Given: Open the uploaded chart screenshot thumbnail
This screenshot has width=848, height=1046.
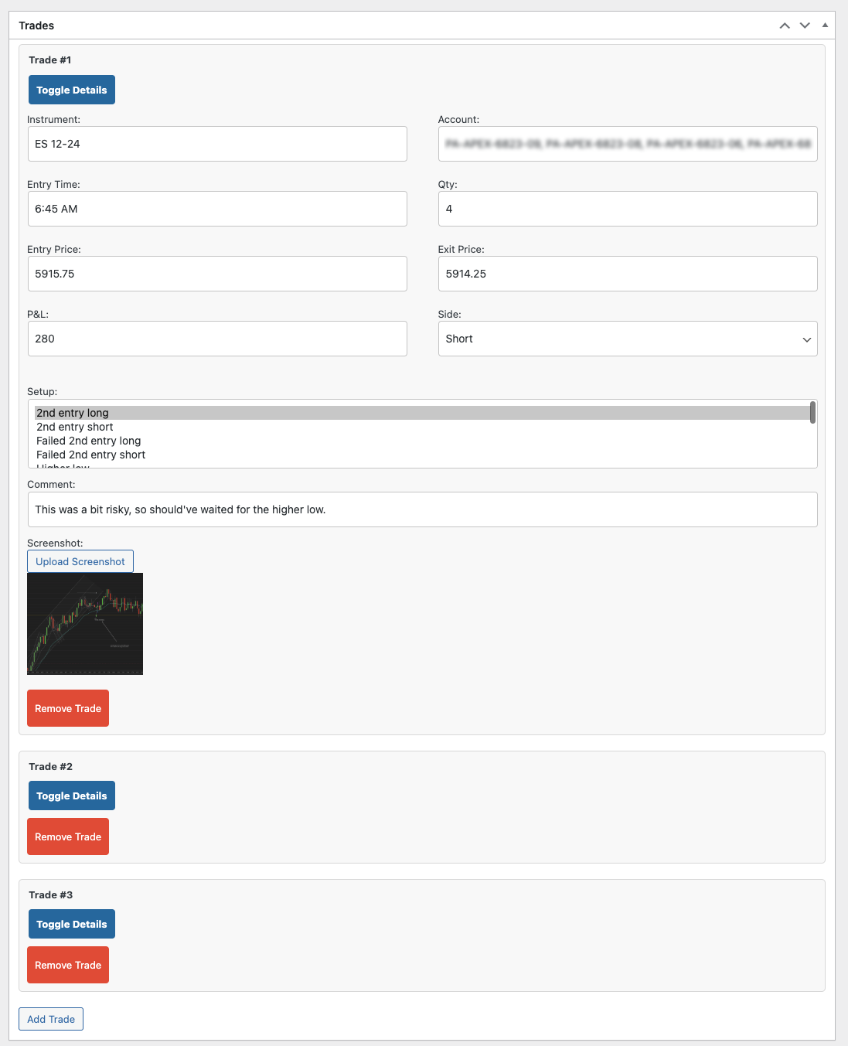Looking at the screenshot, I should 85,624.
